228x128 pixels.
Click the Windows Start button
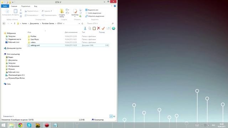point(3,125)
